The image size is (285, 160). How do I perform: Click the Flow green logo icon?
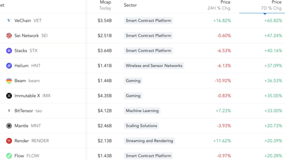coord(9,156)
